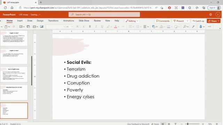Click Fit slide to window icon

pos(217,124)
